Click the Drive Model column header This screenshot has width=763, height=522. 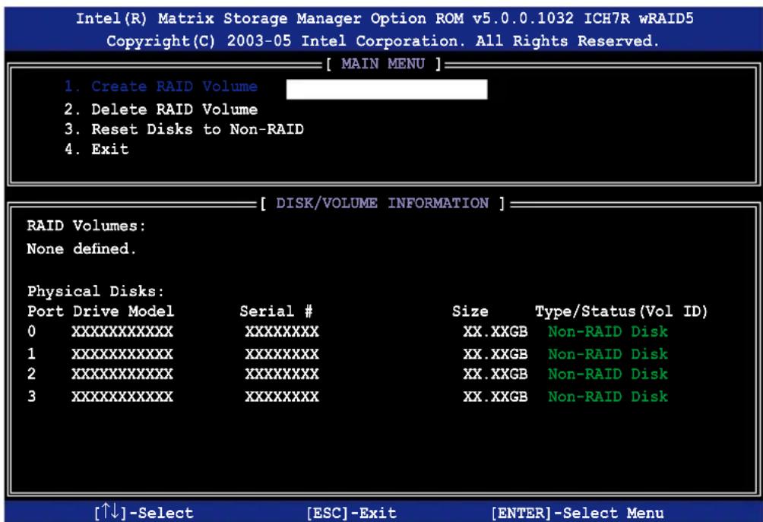pos(123,312)
